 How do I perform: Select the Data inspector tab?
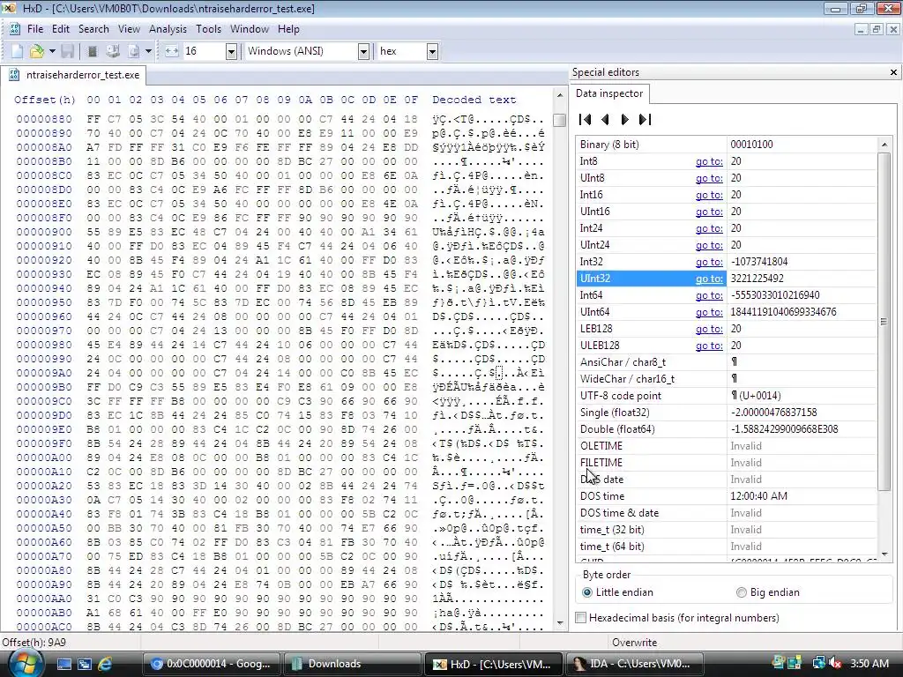point(609,93)
